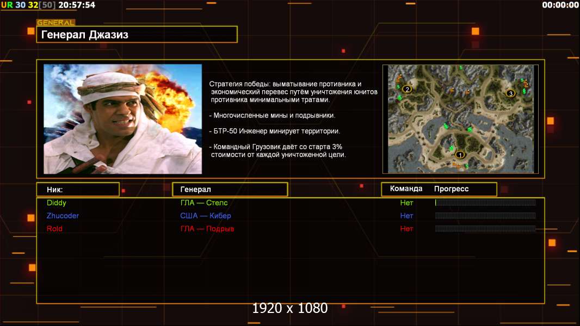580x326 pixels.
Task: Click General Jaziz's portrait image
Action: coord(123,119)
